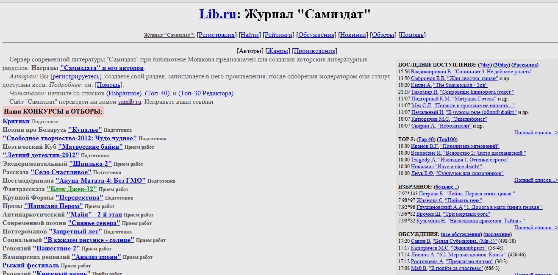
Task: Open the Найти menu link
Action: 249,35
